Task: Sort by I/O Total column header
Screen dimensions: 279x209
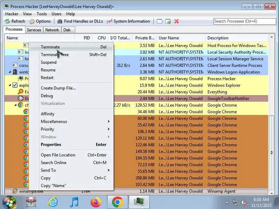Action: click(120, 38)
